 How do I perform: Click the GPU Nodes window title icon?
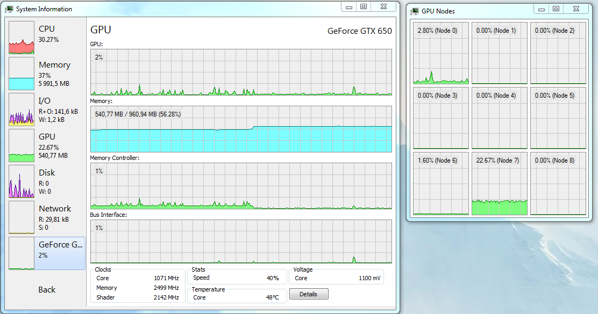(415, 11)
